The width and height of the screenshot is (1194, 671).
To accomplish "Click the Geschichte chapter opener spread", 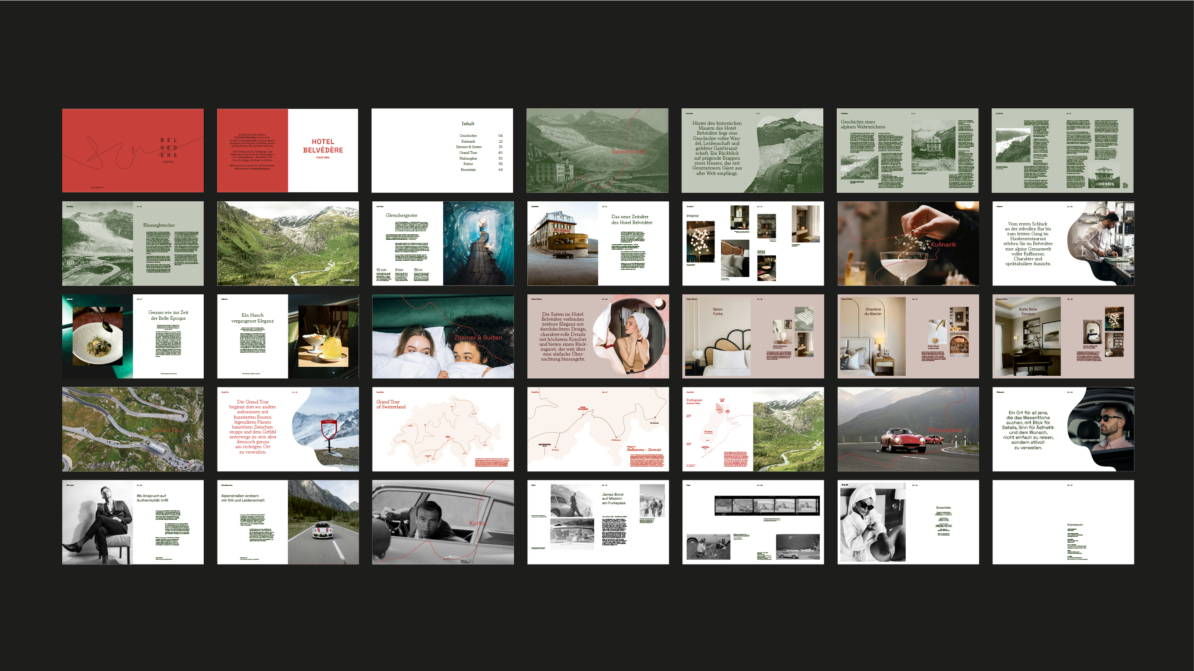I will (597, 150).
